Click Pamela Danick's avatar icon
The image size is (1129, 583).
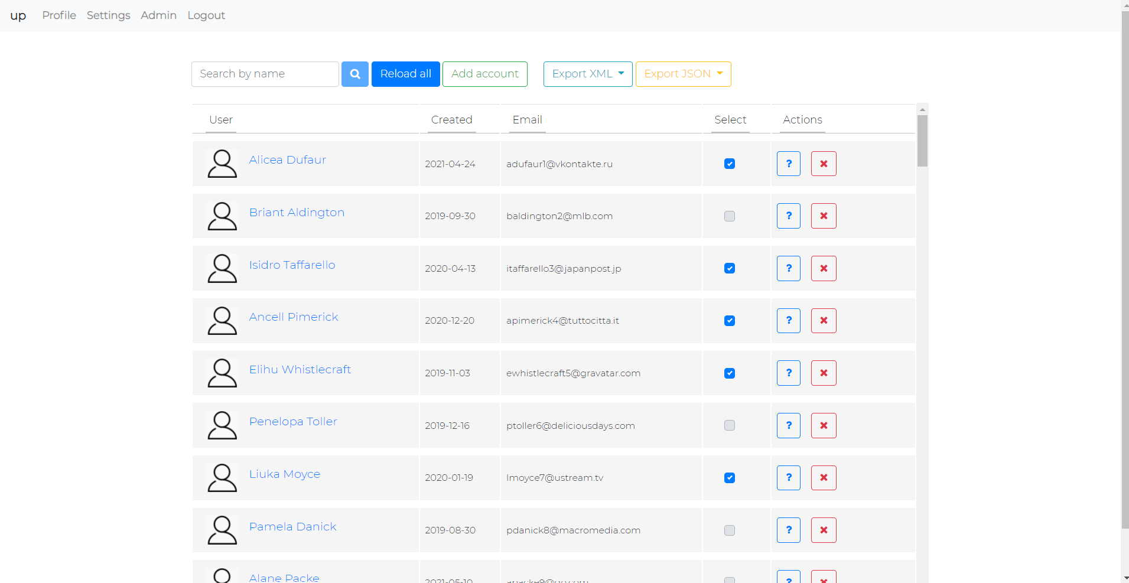(x=222, y=530)
